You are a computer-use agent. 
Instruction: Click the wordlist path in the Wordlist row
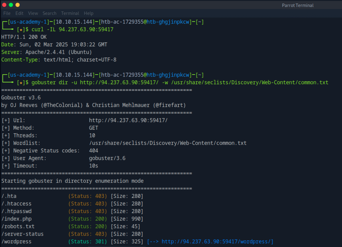coord(168,143)
